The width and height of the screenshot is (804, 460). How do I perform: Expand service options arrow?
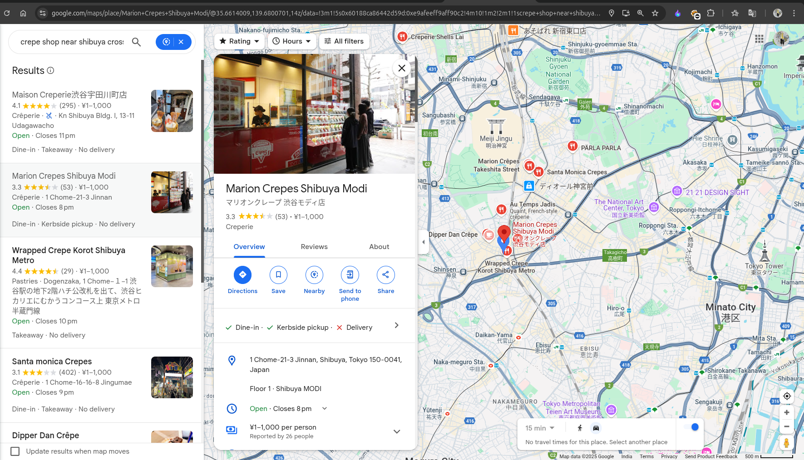[x=396, y=325]
